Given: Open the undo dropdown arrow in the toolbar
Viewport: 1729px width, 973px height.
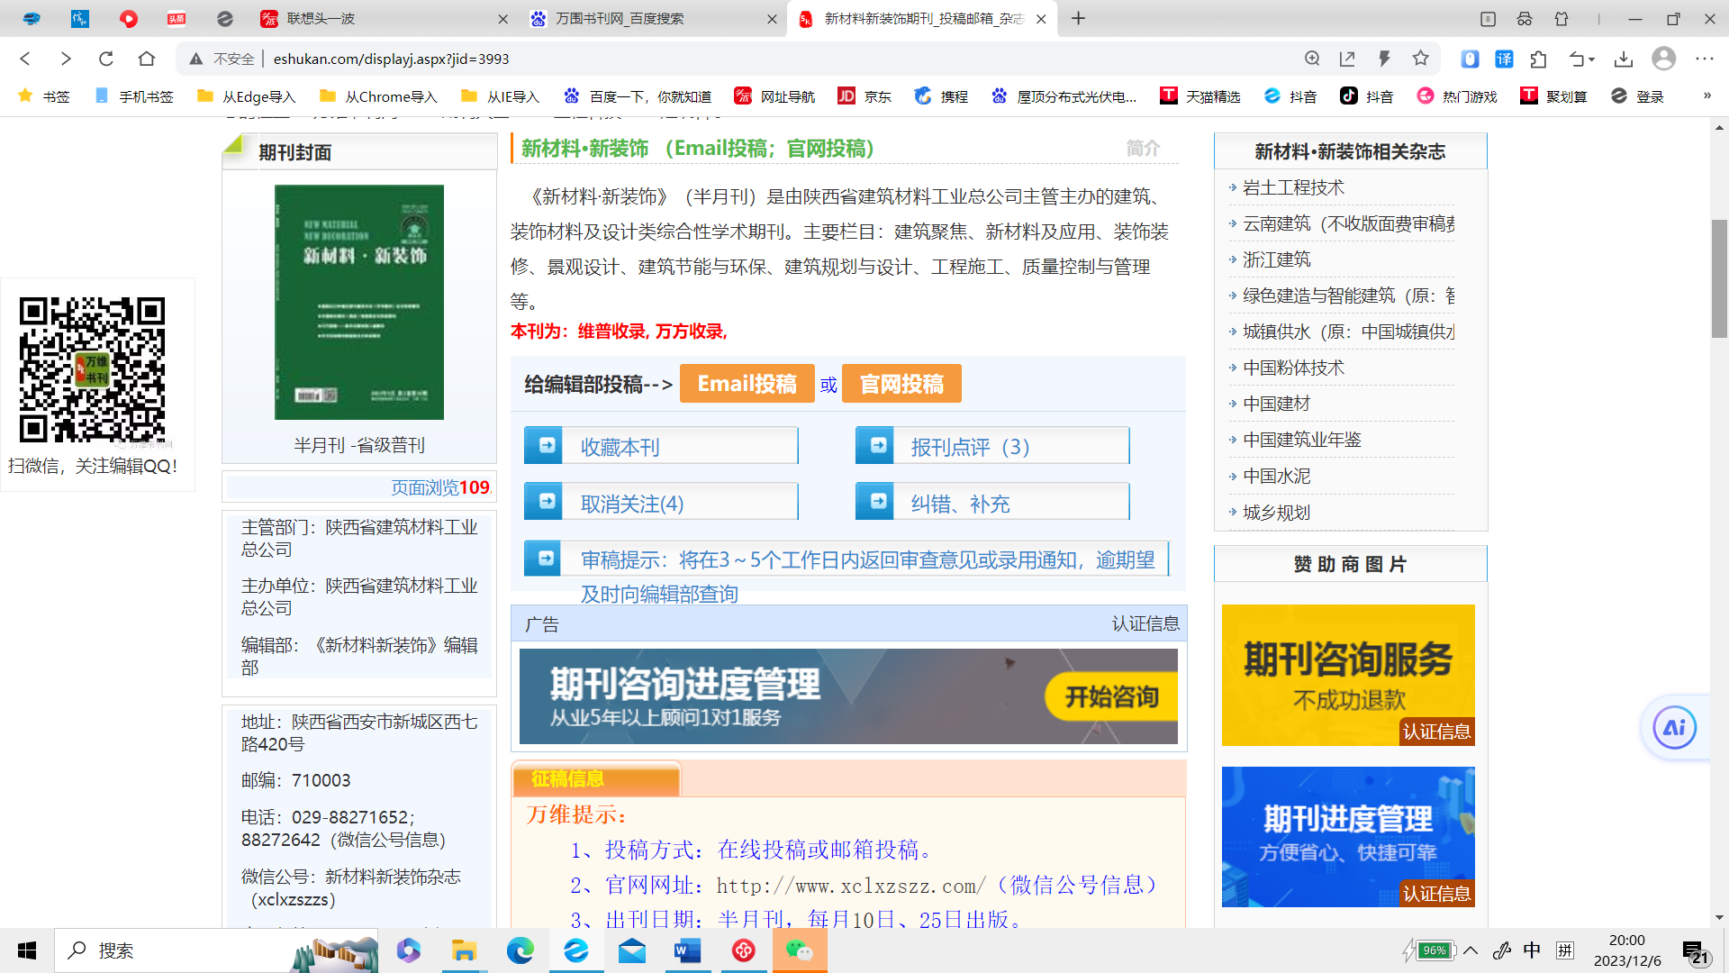Looking at the screenshot, I should click(x=1592, y=59).
